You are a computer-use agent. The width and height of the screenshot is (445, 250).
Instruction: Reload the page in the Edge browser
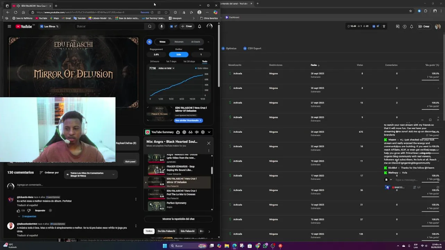(x=16, y=12)
